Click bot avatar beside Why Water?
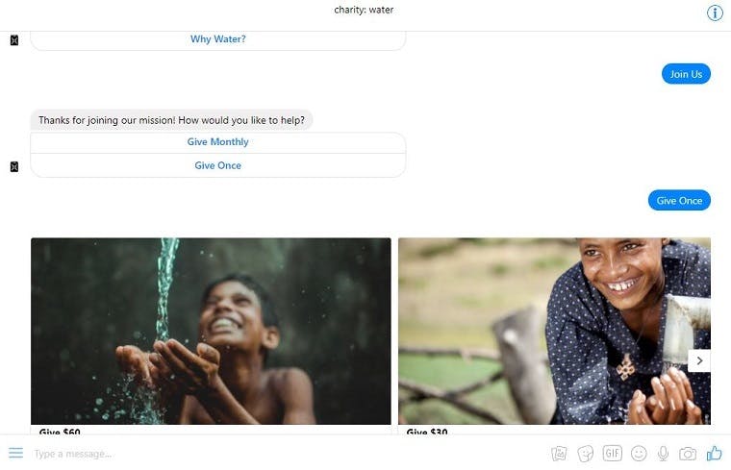 14,40
